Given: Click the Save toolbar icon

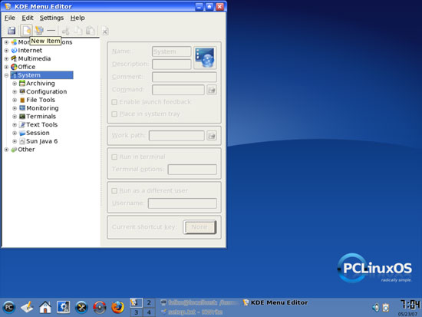Looking at the screenshot, I should (12, 31).
